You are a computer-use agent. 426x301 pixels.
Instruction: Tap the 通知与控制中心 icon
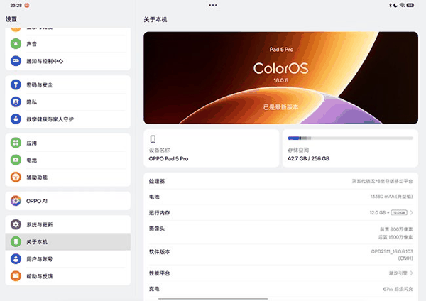click(x=15, y=61)
